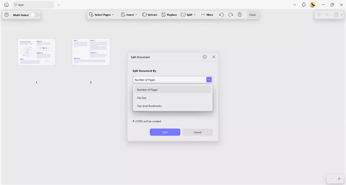Delete pages using the trash icon

240,15
